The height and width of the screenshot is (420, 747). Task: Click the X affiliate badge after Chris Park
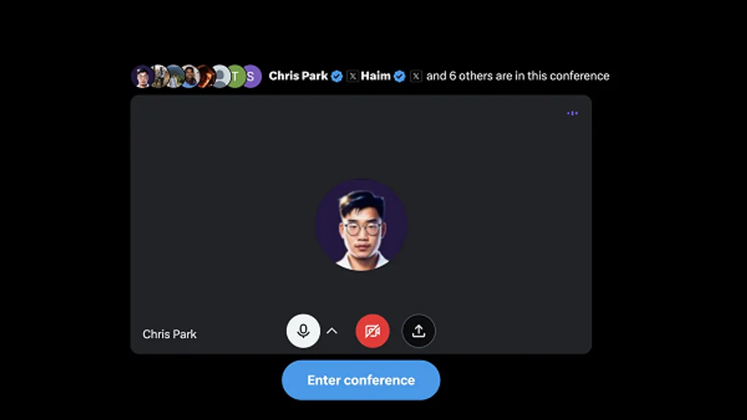[x=353, y=76]
